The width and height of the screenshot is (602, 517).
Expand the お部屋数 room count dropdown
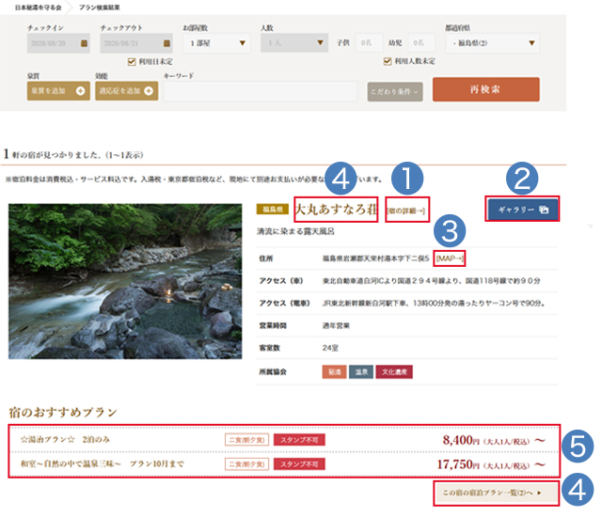tap(216, 43)
